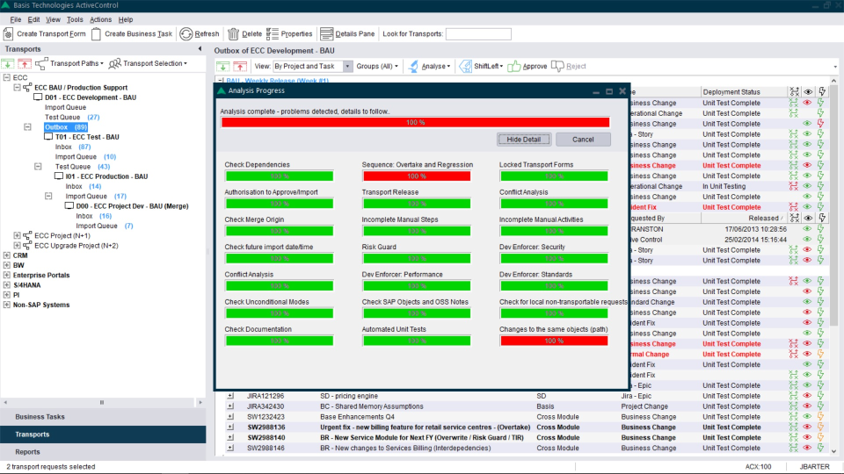844x474 pixels.
Task: Open the Groups (All) dropdown
Action: [x=377, y=67]
